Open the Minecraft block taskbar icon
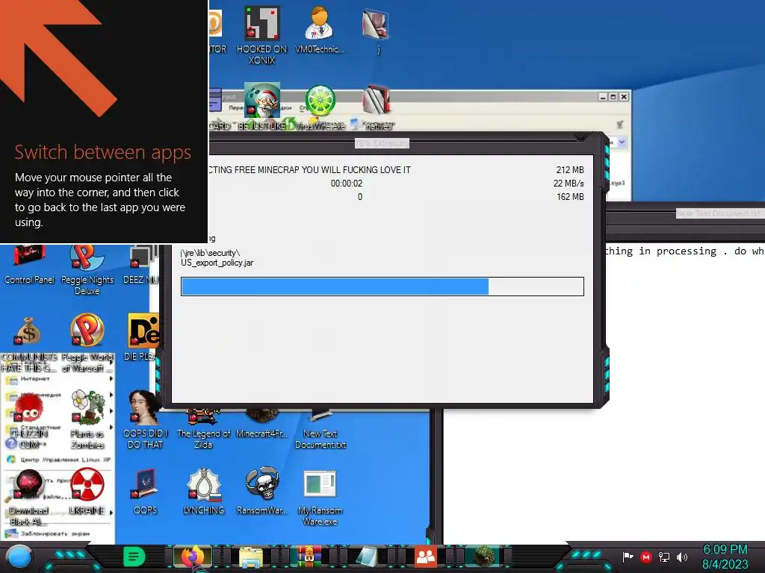The width and height of the screenshot is (765, 573). [x=484, y=556]
